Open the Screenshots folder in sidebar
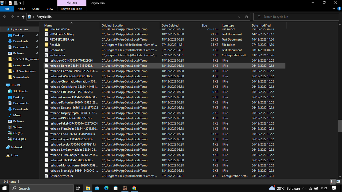The width and height of the screenshot is (342, 192). 21,77
